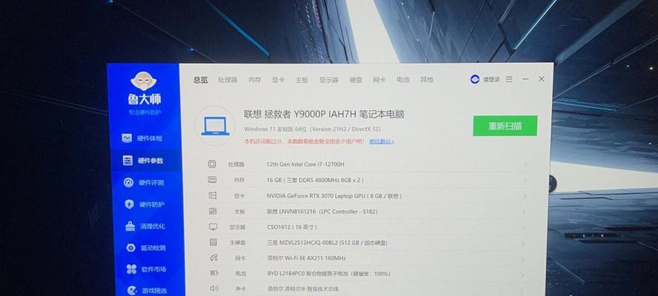This screenshot has height=296, width=658.
Task: Expand the 处理器 row chevron
Action: (x=525, y=164)
